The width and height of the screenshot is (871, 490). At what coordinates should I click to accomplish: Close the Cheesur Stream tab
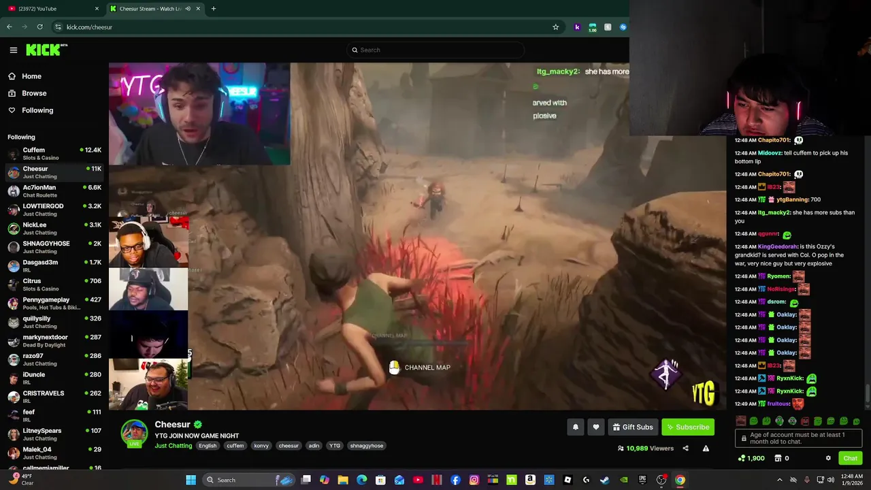coord(198,9)
